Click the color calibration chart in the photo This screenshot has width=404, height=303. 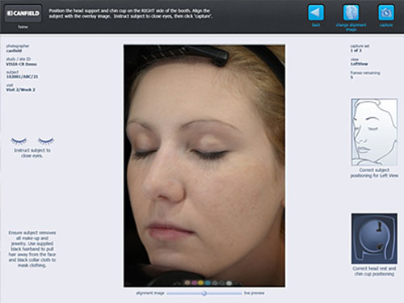[208, 283]
